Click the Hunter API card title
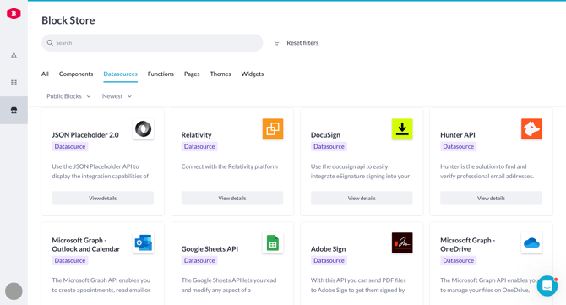566x305 pixels. pyautogui.click(x=458, y=135)
